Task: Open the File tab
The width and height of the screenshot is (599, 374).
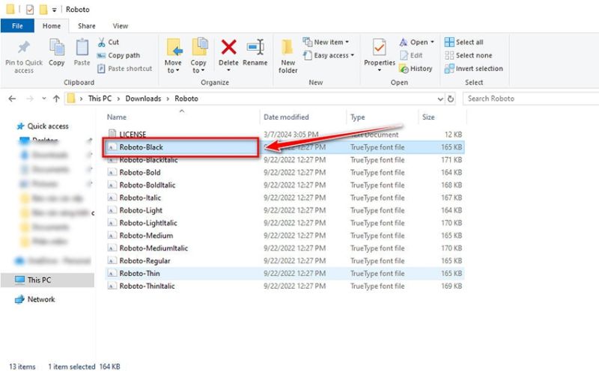Action: click(x=17, y=26)
